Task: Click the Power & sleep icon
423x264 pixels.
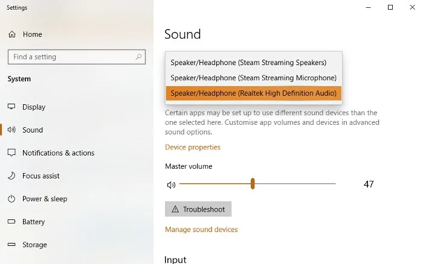Action: [11, 199]
